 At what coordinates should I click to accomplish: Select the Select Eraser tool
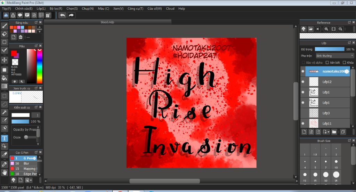click(x=4, y=128)
